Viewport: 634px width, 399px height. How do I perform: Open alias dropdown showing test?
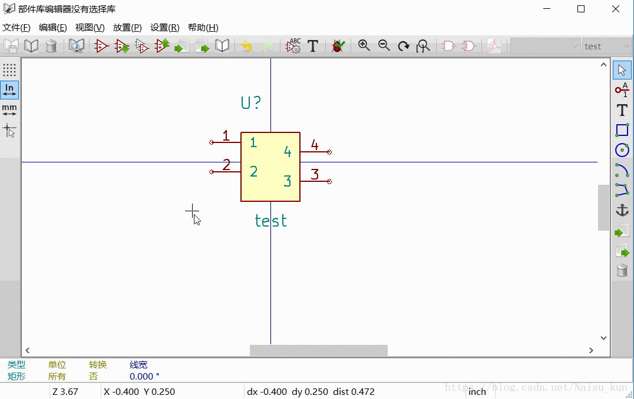[607, 46]
